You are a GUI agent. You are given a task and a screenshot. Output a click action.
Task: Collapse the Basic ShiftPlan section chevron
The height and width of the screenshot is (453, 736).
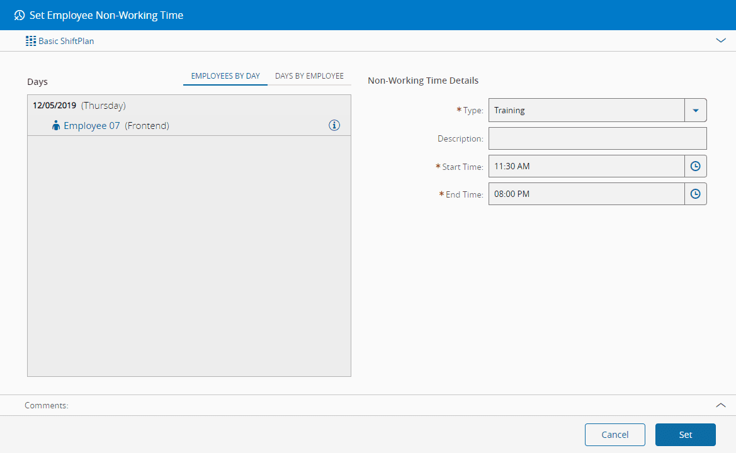tap(721, 41)
